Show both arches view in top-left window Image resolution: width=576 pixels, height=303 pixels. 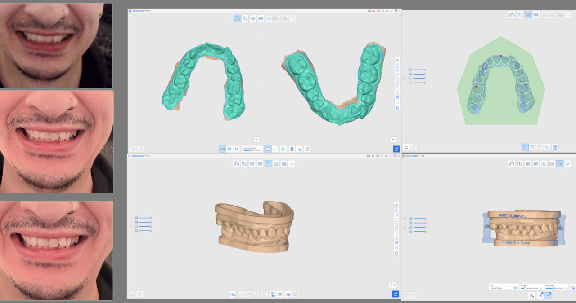(222, 149)
